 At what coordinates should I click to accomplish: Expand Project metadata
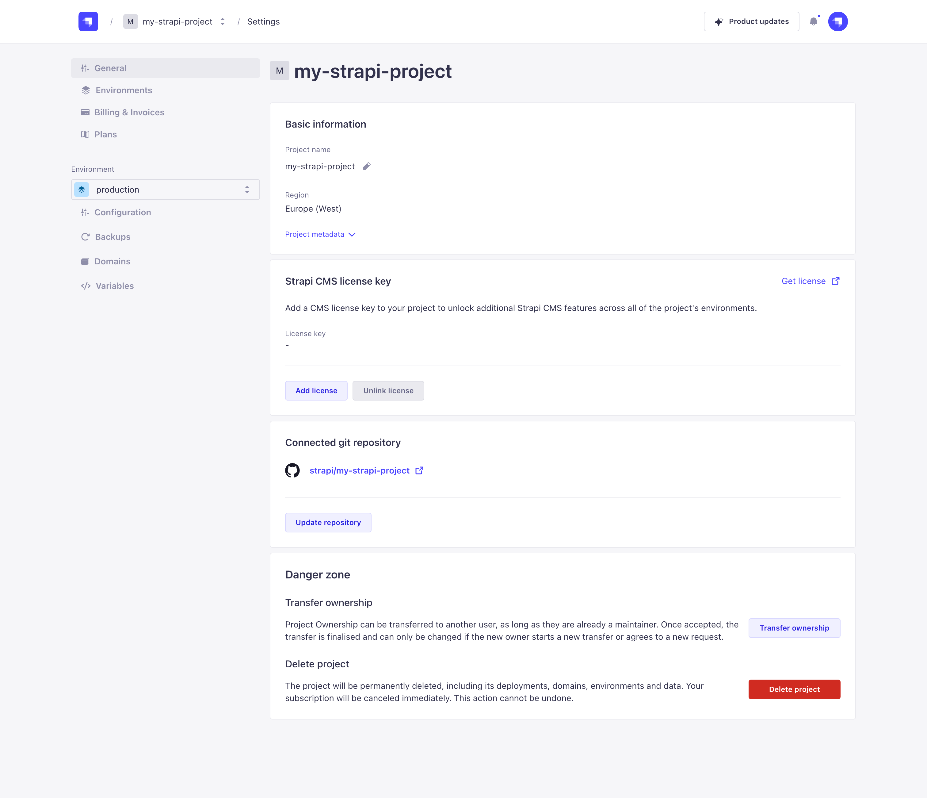320,234
